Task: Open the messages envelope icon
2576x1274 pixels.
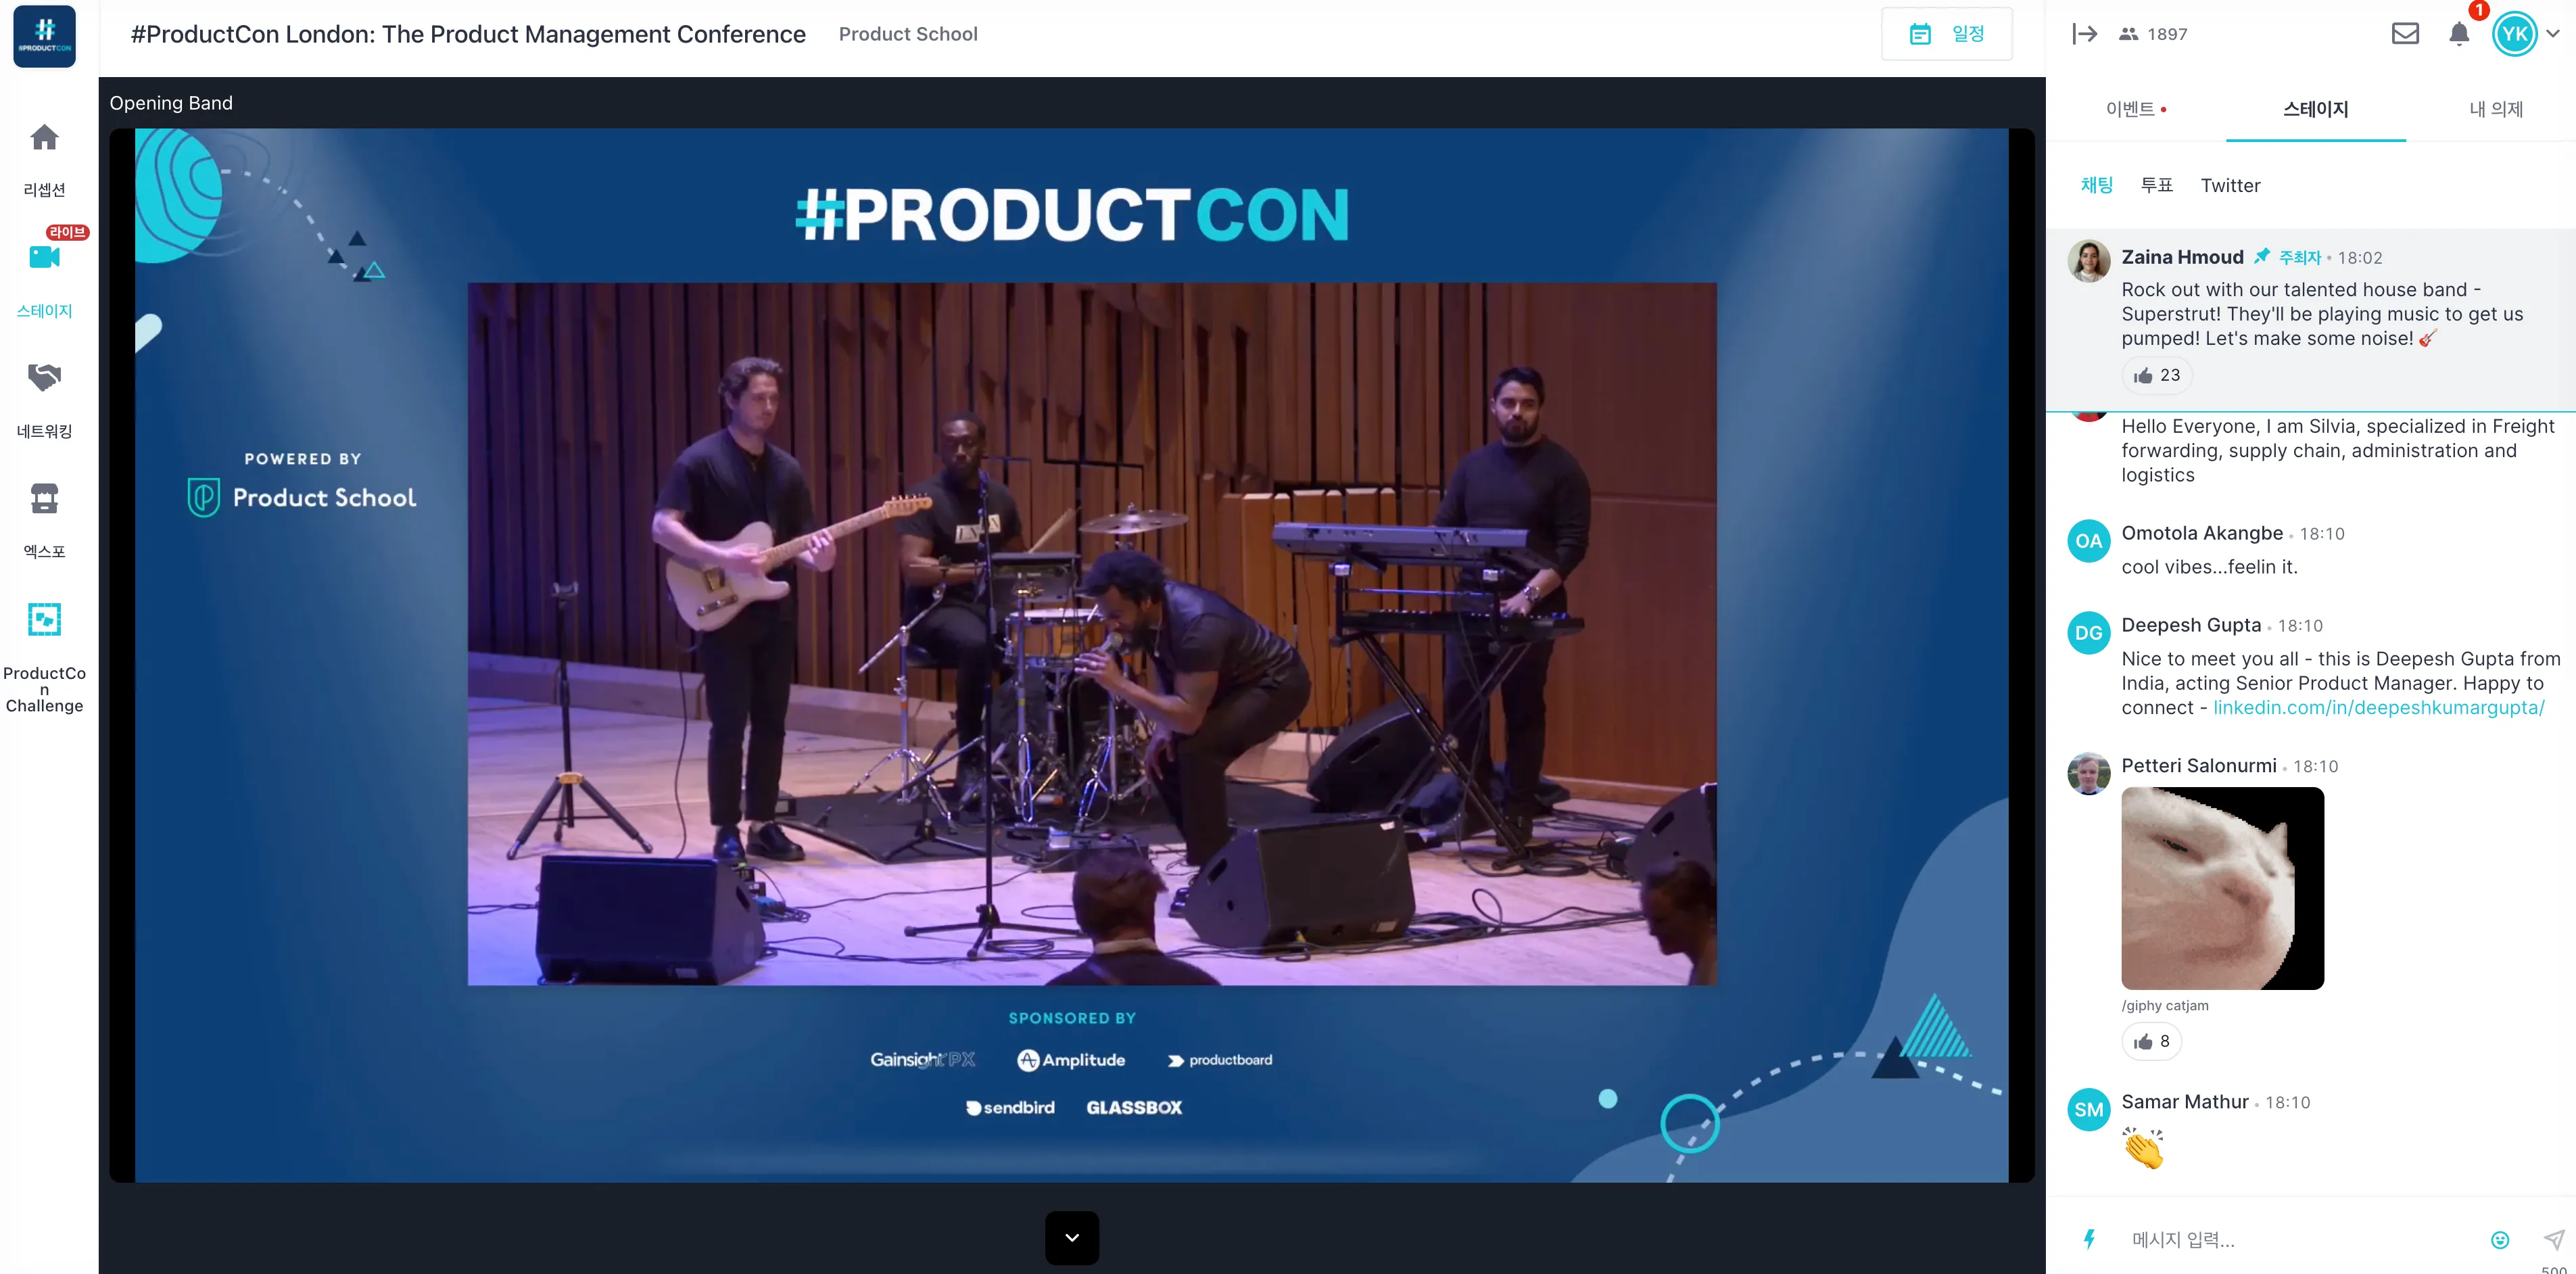Action: 2405,34
